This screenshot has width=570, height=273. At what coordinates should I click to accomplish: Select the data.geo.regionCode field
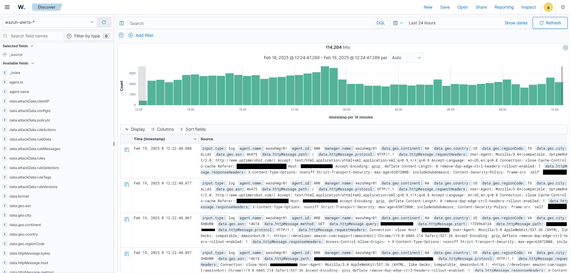(x=27, y=244)
